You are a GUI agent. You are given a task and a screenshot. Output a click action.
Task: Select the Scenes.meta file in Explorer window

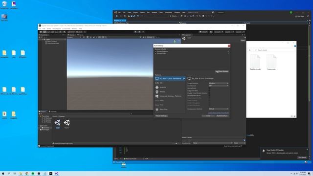tap(271, 62)
